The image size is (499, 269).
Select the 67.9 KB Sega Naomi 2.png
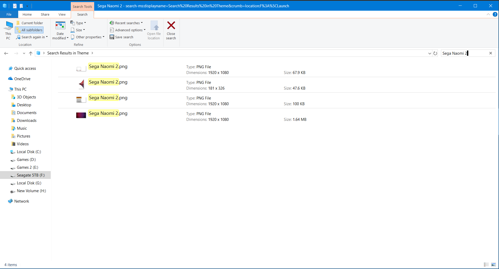(x=277, y=69)
